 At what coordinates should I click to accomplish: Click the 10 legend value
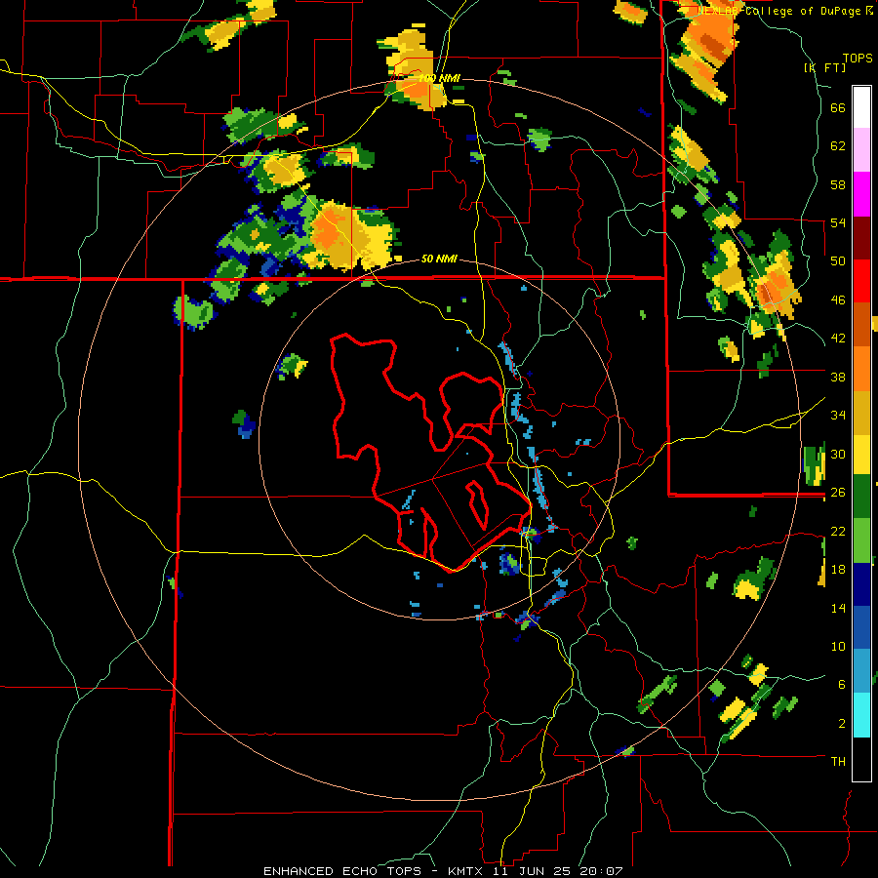[x=838, y=646]
